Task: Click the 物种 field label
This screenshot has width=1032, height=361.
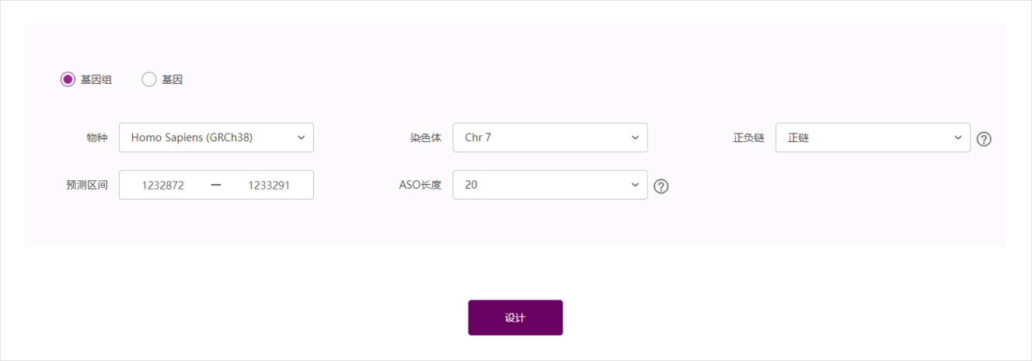Action: (x=96, y=137)
